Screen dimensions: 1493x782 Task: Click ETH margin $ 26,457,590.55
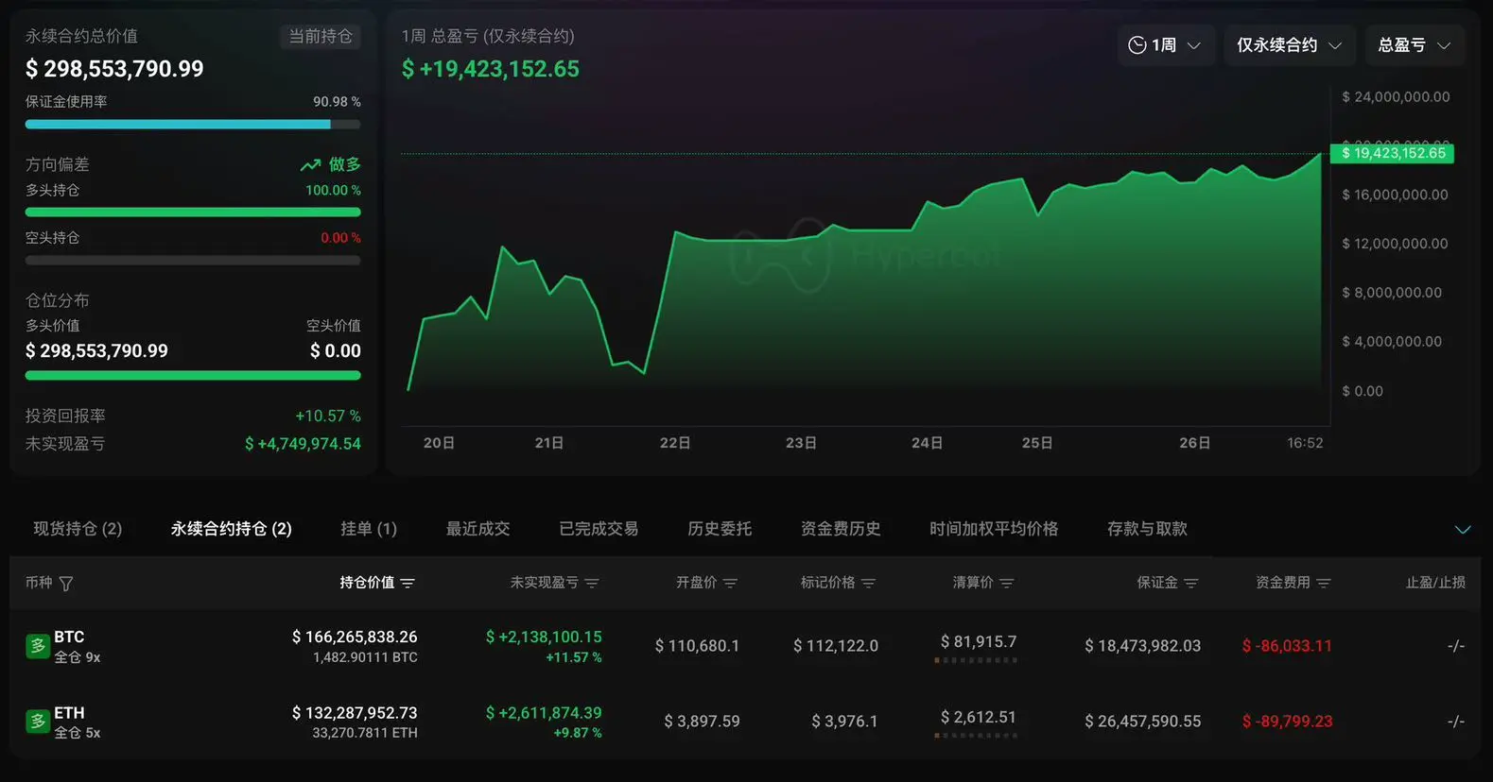(1143, 722)
